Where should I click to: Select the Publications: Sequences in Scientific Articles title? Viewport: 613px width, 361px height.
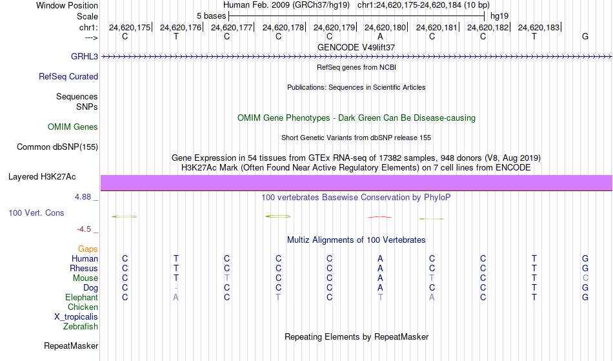click(356, 87)
